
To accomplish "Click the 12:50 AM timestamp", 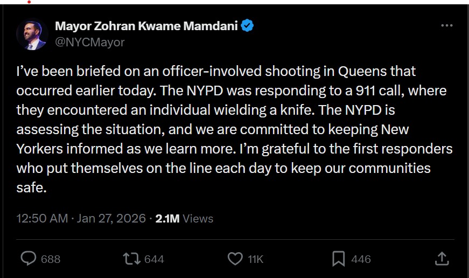I will coord(42,218).
